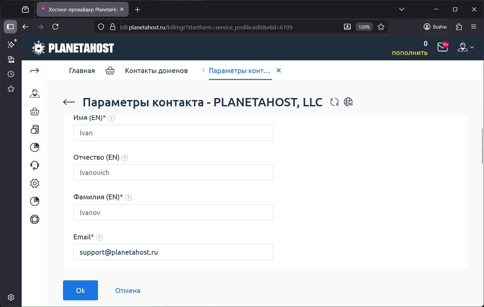Expand the account chevron in top right
Image resolution: width=484 pixels, height=307 pixels.
click(472, 47)
